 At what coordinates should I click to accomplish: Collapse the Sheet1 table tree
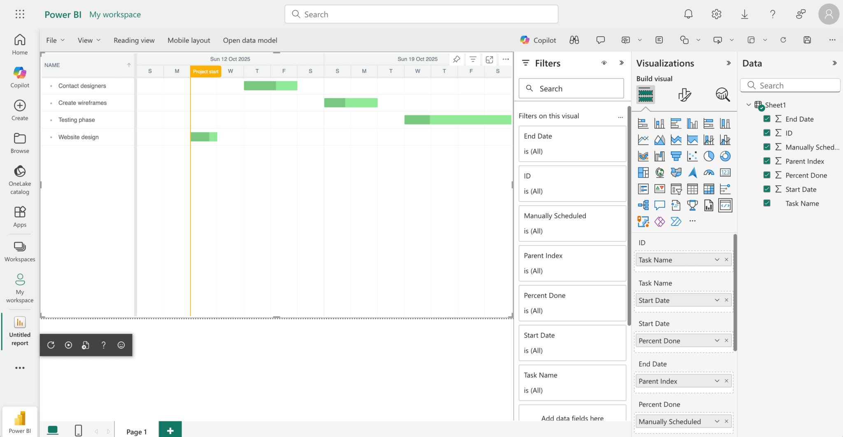pyautogui.click(x=749, y=105)
